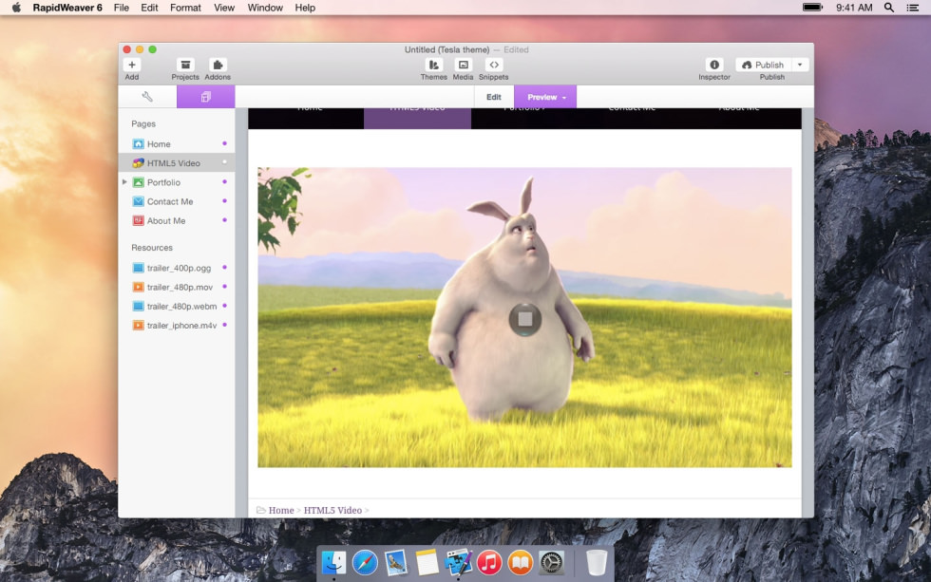Click the HTML5 Video breadcrumb link
This screenshot has height=582, width=931.
332,510
